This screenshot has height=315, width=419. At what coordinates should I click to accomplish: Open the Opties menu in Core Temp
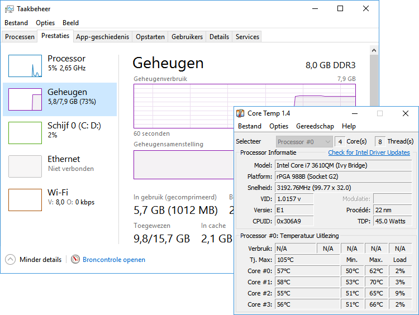coord(279,126)
